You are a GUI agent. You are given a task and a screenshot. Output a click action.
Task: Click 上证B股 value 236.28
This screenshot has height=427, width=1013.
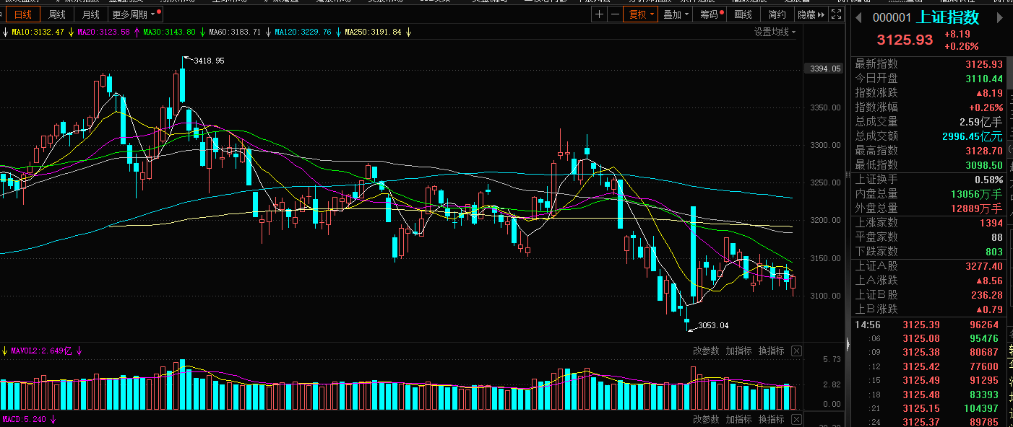(987, 295)
